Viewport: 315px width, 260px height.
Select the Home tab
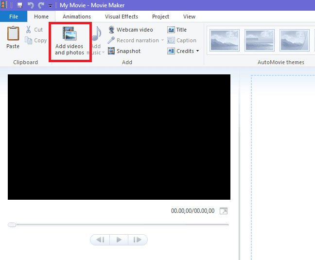(41, 17)
